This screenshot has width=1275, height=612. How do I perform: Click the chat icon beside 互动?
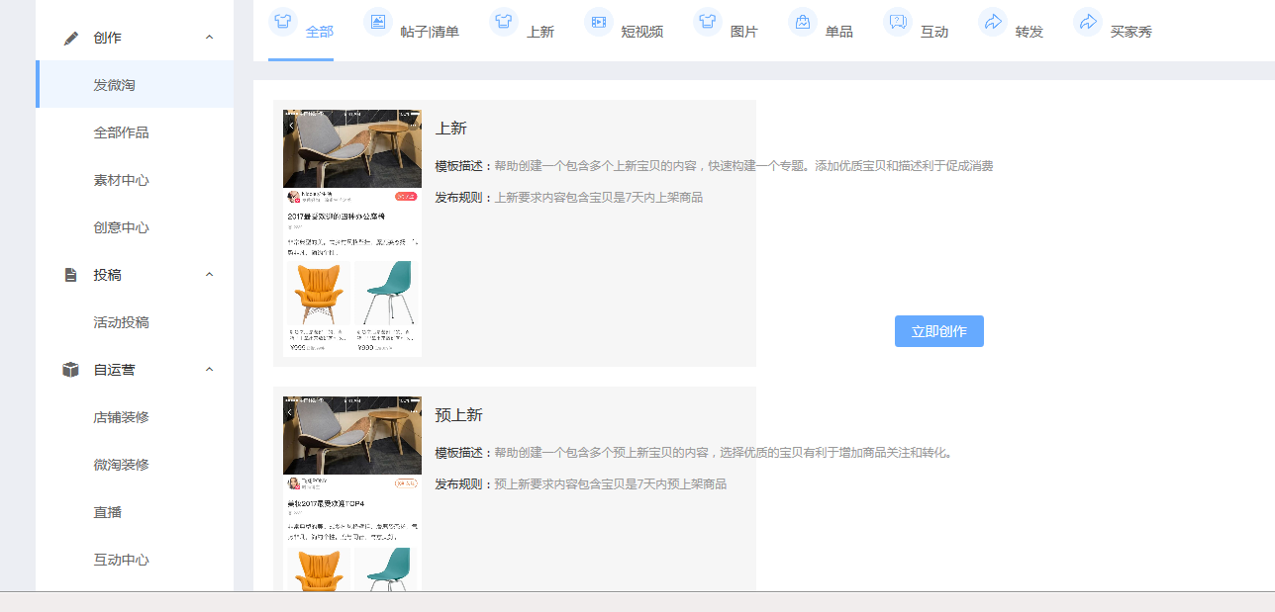click(898, 21)
